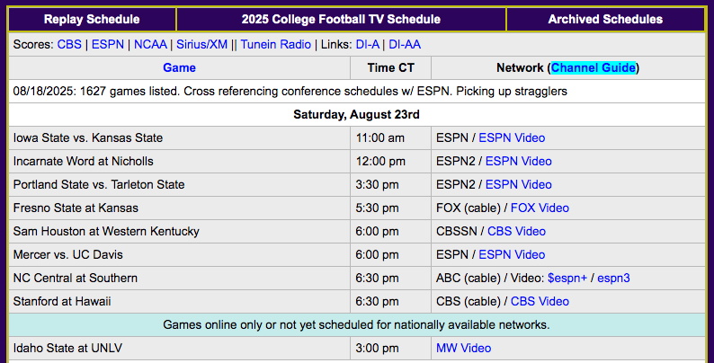Open ESPN Video for Incarnate Word game
The width and height of the screenshot is (714, 363).
519,161
